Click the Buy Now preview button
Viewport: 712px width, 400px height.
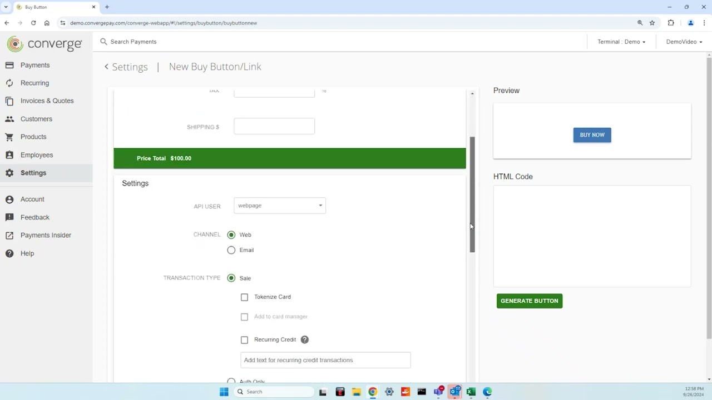click(592, 135)
